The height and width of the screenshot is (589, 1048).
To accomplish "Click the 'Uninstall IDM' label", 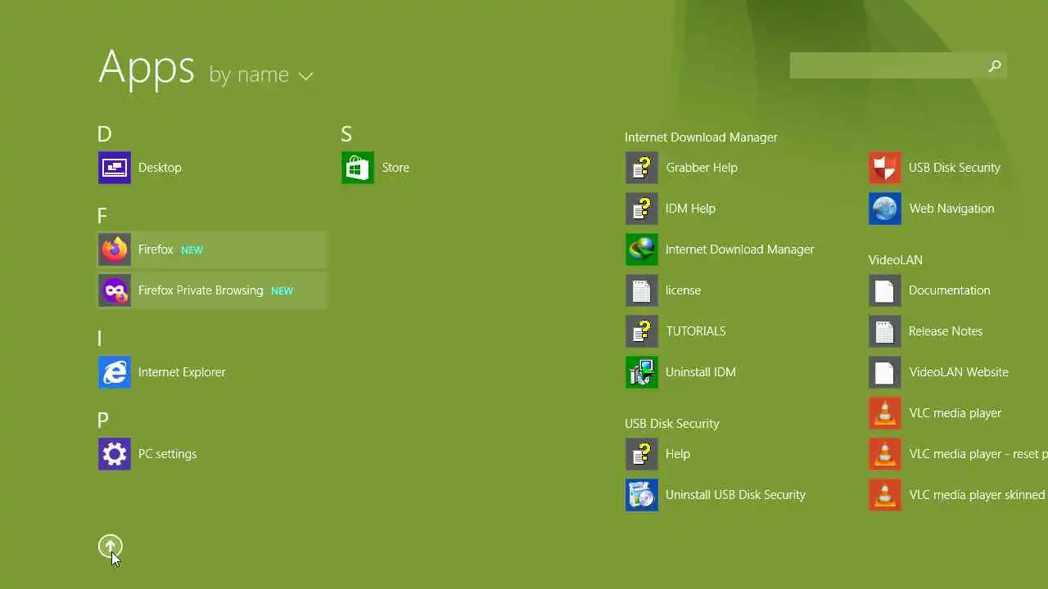I will (701, 372).
